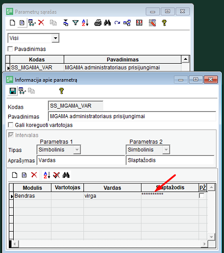Click the Pavadinimas text input field
The height and width of the screenshot is (253, 224).
pos(132,116)
